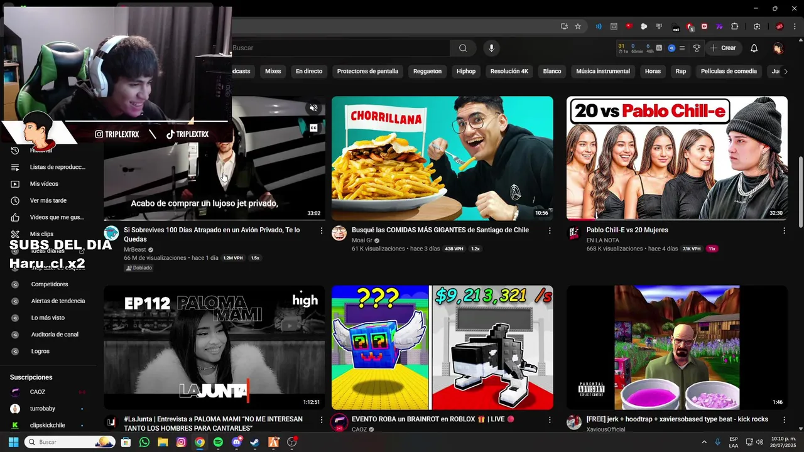
Task: Open options for EVENTO ROBA un BRAINROT video
Action: (550, 419)
